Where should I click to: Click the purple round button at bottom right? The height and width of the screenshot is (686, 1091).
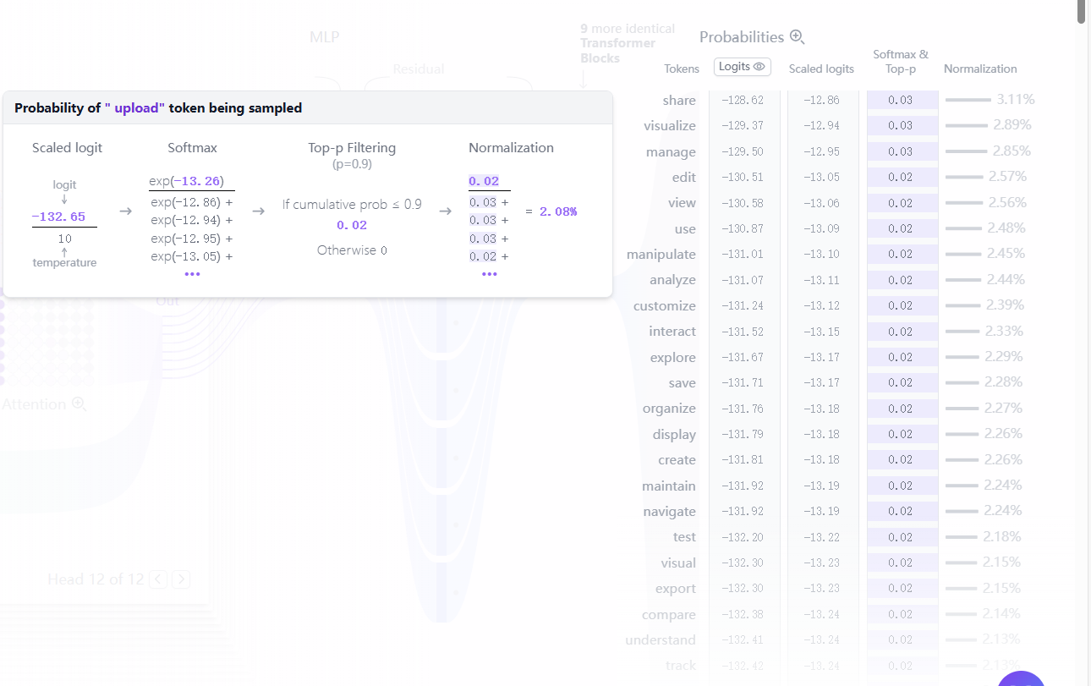coord(1021,678)
